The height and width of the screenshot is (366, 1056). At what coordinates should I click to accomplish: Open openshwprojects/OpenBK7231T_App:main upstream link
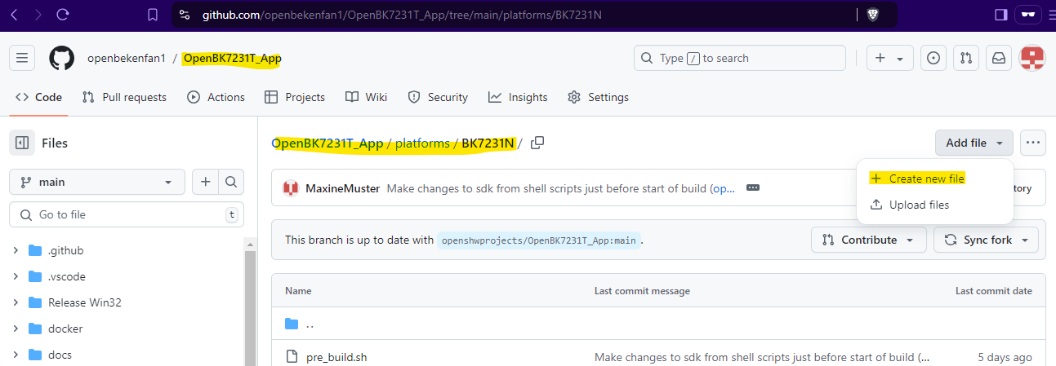pos(538,240)
